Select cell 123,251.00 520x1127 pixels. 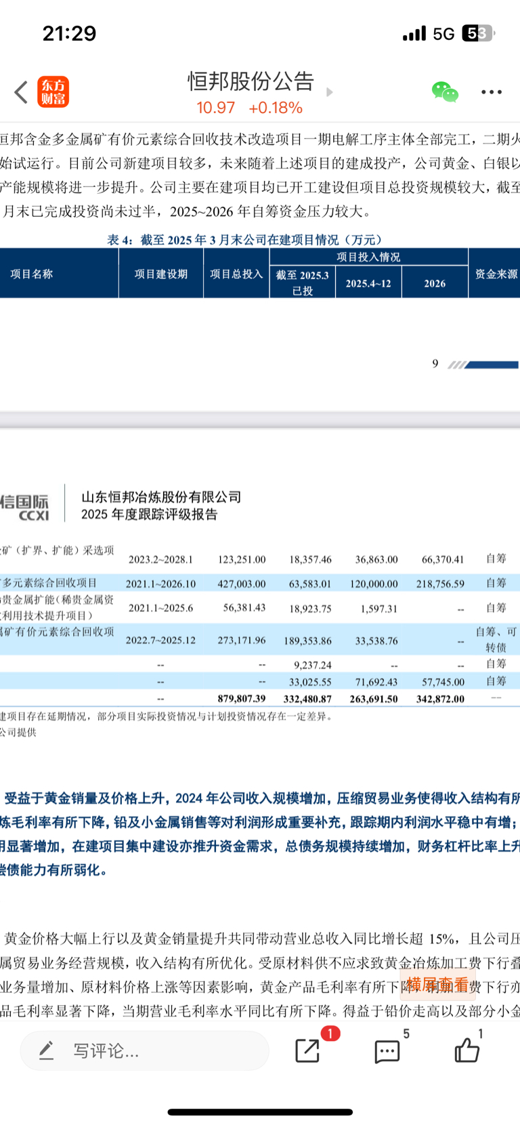coord(242,560)
